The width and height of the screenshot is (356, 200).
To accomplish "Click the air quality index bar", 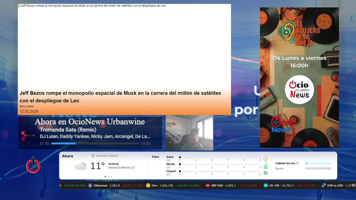I will click(x=318, y=163).
